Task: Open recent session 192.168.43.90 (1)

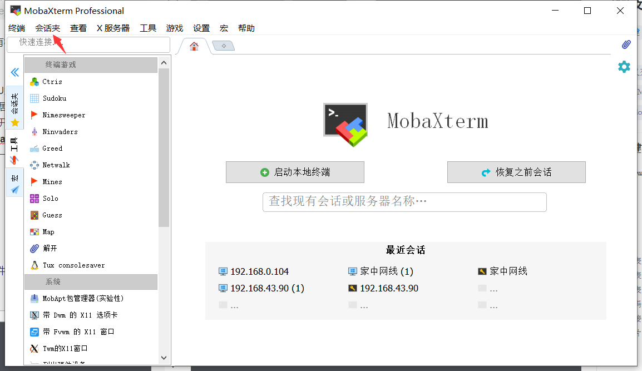Action: click(261, 288)
